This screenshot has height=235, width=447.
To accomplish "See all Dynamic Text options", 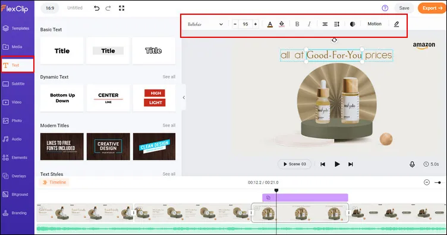I will (x=169, y=77).
